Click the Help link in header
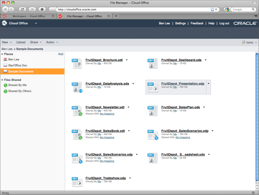259x195 pixels. 211,23
